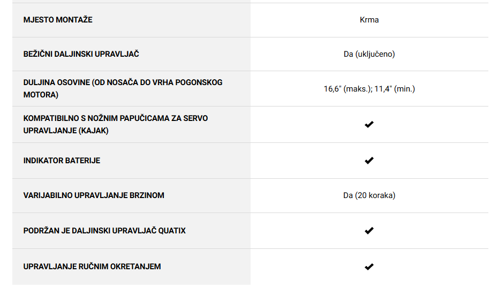This screenshot has height=296, width=498.
Task: Click the Da (20 koraka) value
Action: coord(369,195)
